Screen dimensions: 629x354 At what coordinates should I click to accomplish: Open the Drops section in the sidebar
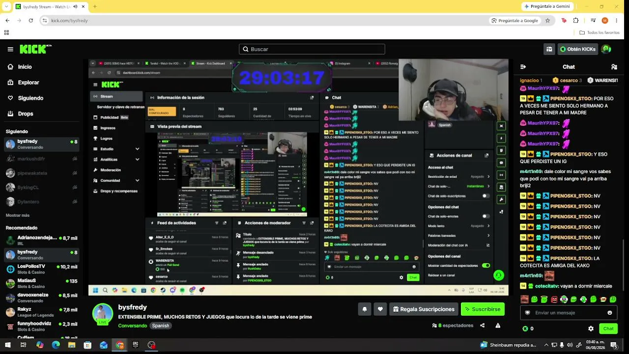[26, 114]
